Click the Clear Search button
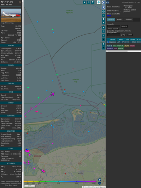The image size is (141, 188). tap(113, 29)
